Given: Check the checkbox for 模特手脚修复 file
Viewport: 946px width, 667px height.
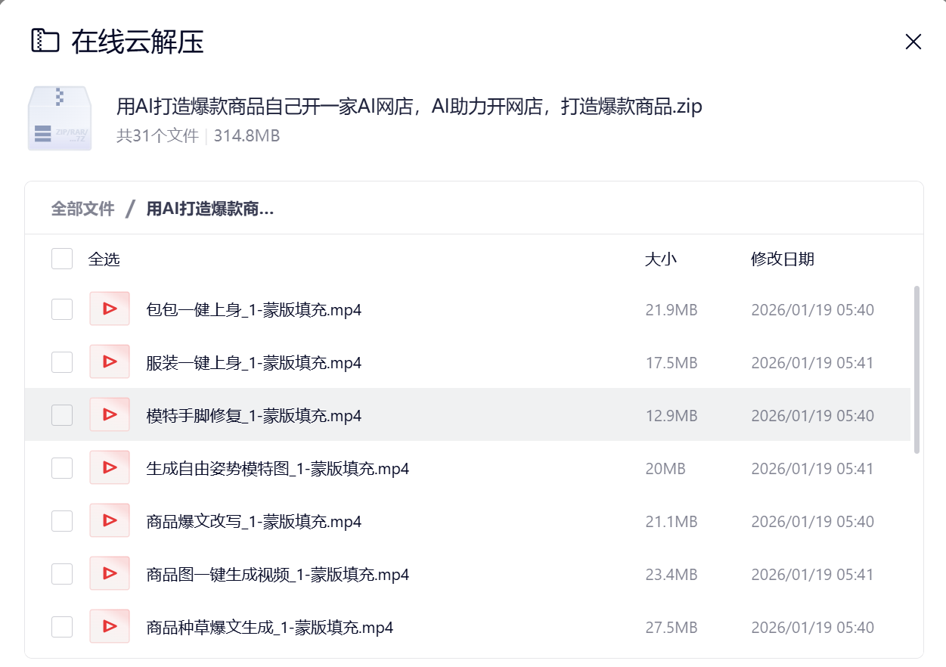Looking at the screenshot, I should tap(62, 414).
